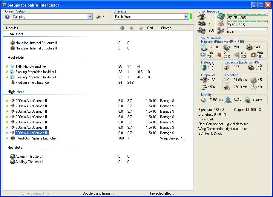The height and width of the screenshot is (197, 273).
Task: Click the Active drones: 0 / 5 label
Action: point(35,193)
